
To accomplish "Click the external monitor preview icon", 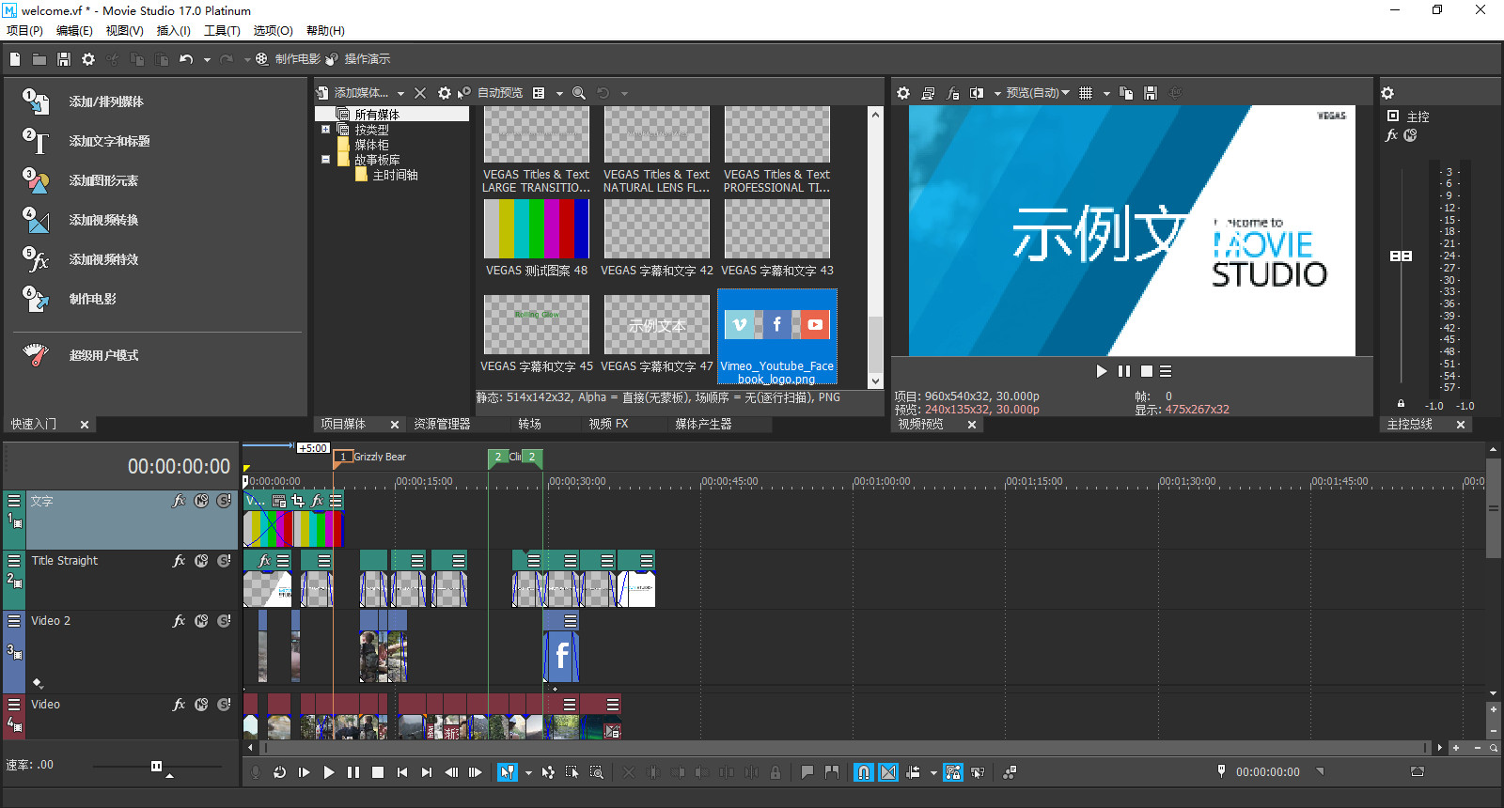I will point(928,93).
